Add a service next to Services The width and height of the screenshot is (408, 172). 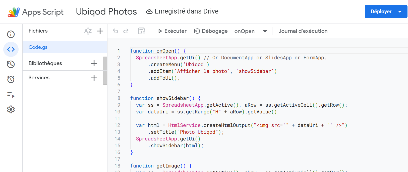click(94, 78)
